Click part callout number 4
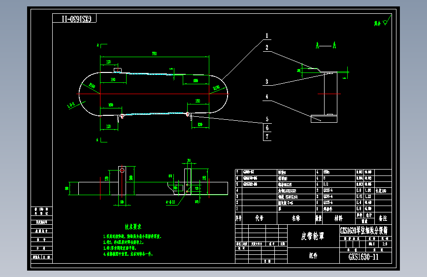The width and height of the screenshot is (427, 277). click(267, 97)
